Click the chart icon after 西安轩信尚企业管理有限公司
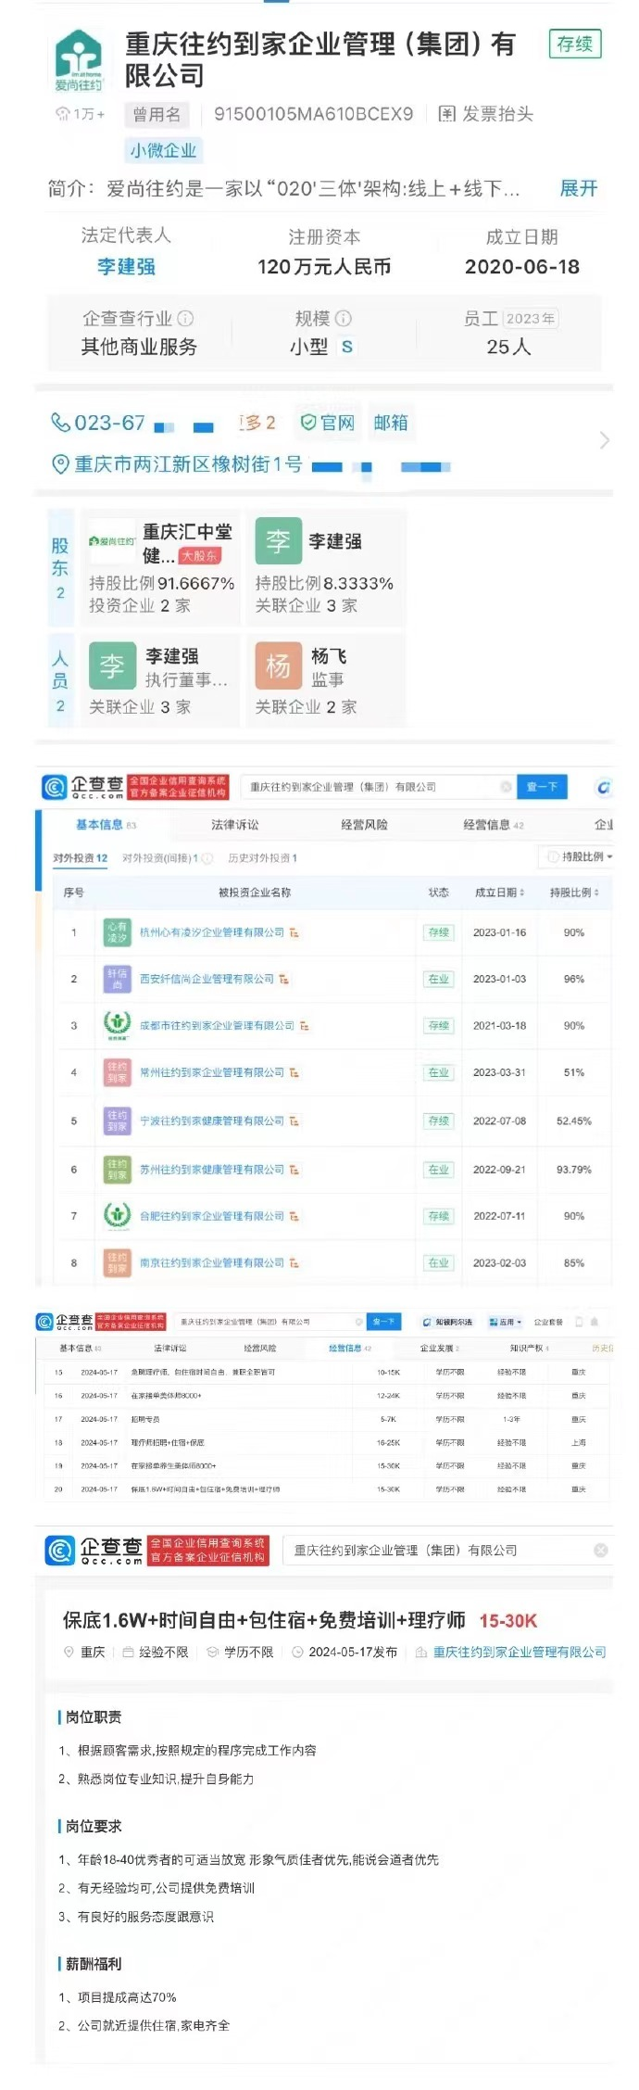The image size is (639, 2090). point(283,979)
